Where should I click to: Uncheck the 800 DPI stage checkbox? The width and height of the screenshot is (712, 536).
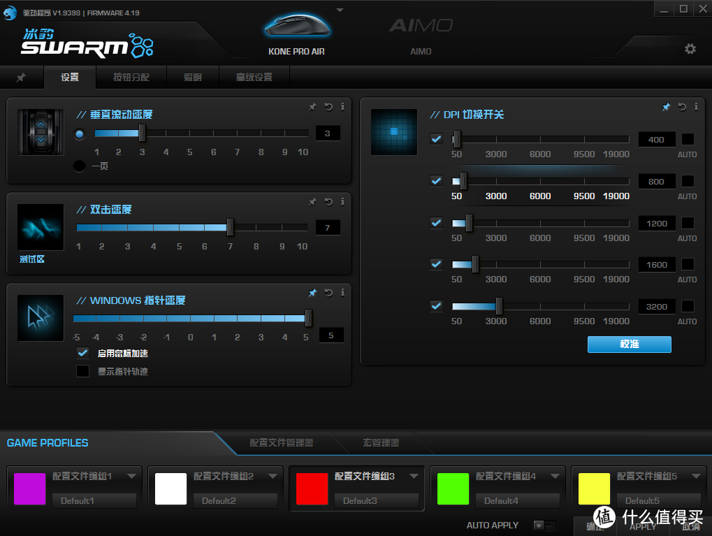click(x=437, y=181)
